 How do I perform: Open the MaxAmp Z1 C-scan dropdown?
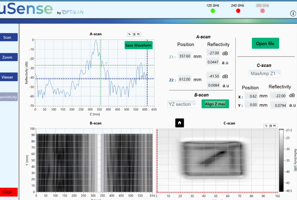[x=264, y=73]
